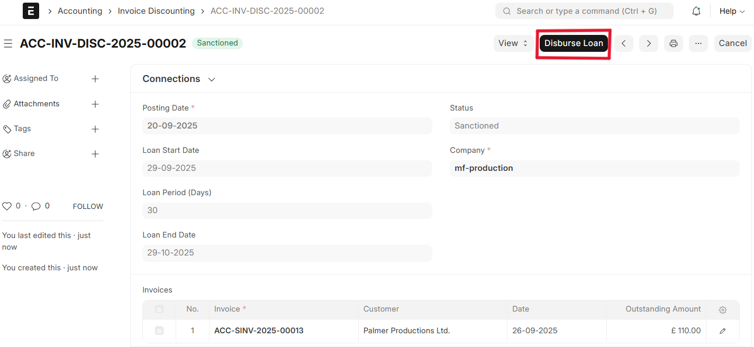This screenshot has width=754, height=347.
Task: Navigate to the next document with the right arrow
Action: (648, 43)
